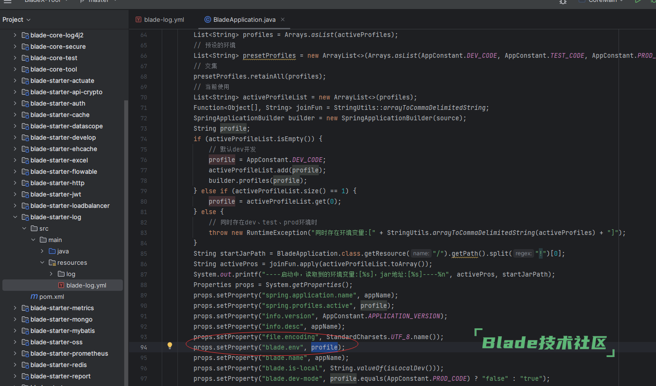Expand the blade-starter-develop module
The image size is (656, 386).
[15, 137]
